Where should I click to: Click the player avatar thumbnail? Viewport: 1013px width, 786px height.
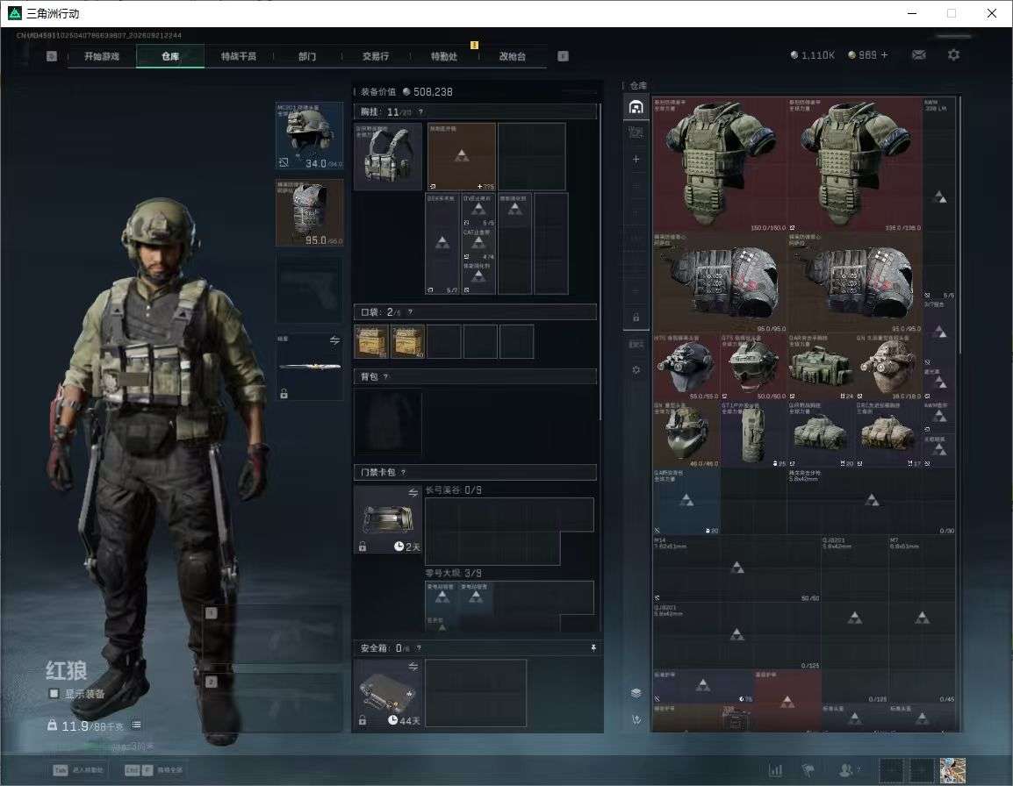pyautogui.click(x=953, y=770)
